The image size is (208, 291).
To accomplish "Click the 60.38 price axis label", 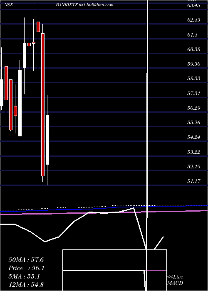I will click(x=194, y=49).
